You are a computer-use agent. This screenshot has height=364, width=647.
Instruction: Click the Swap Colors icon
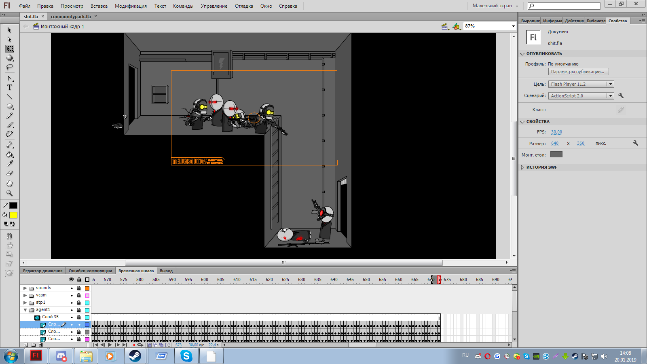13,224
